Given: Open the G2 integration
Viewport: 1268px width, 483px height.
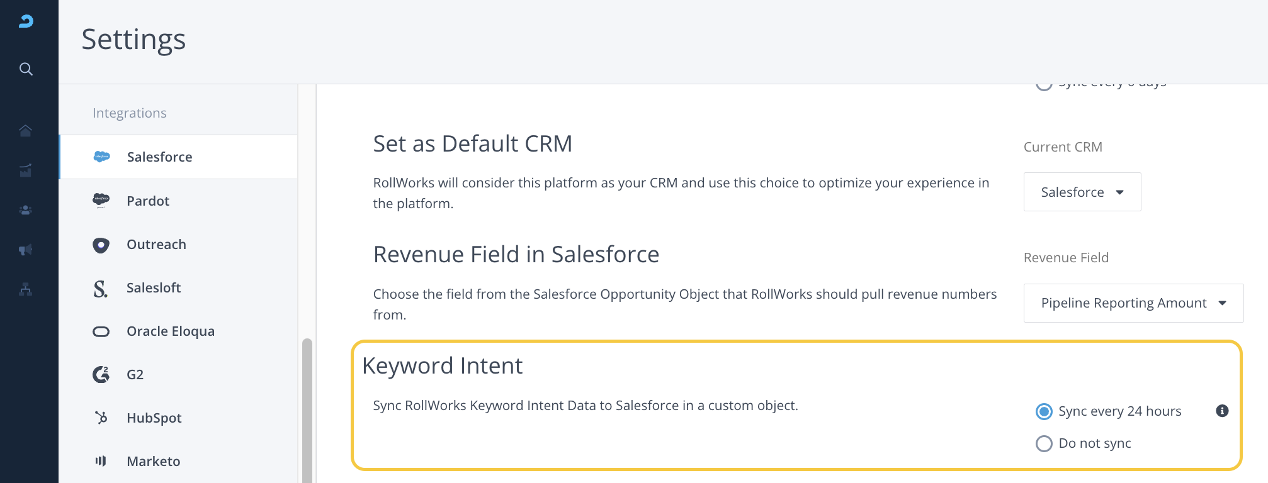Looking at the screenshot, I should click(135, 375).
